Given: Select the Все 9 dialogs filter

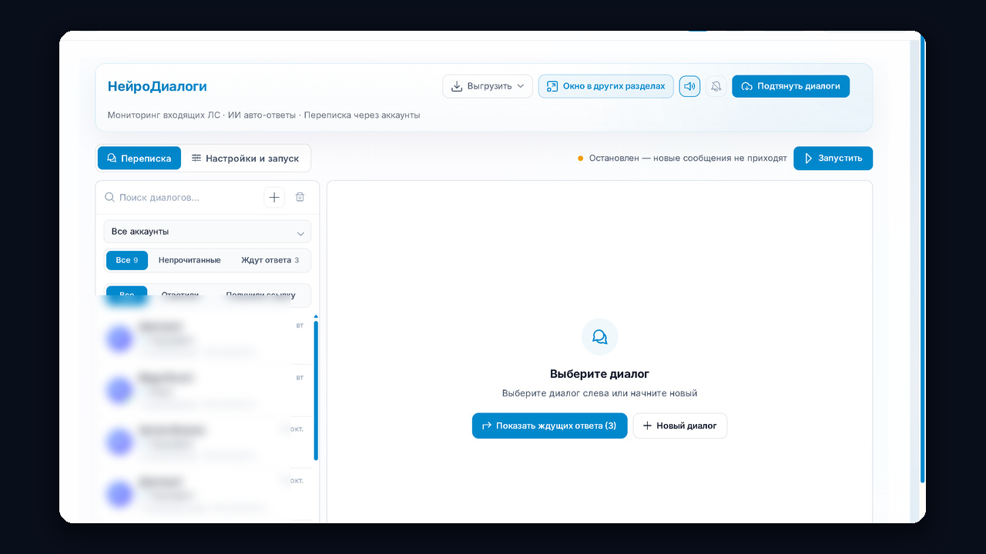Looking at the screenshot, I should pos(127,260).
